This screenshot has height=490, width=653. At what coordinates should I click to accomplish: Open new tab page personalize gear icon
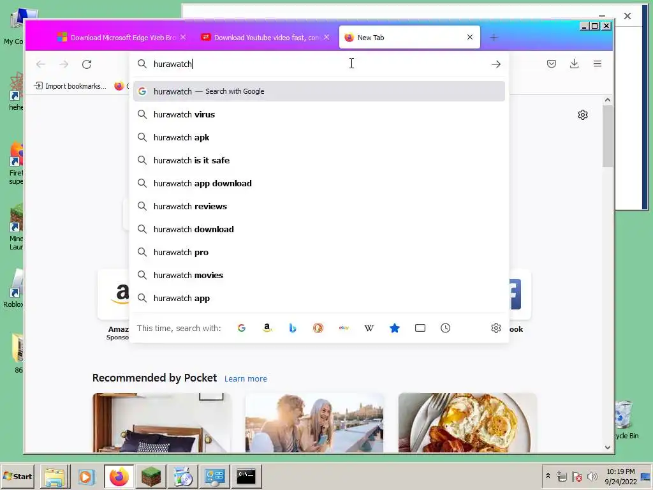point(583,115)
